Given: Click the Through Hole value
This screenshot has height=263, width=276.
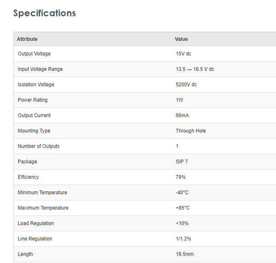Looking at the screenshot, I should click(x=190, y=131).
